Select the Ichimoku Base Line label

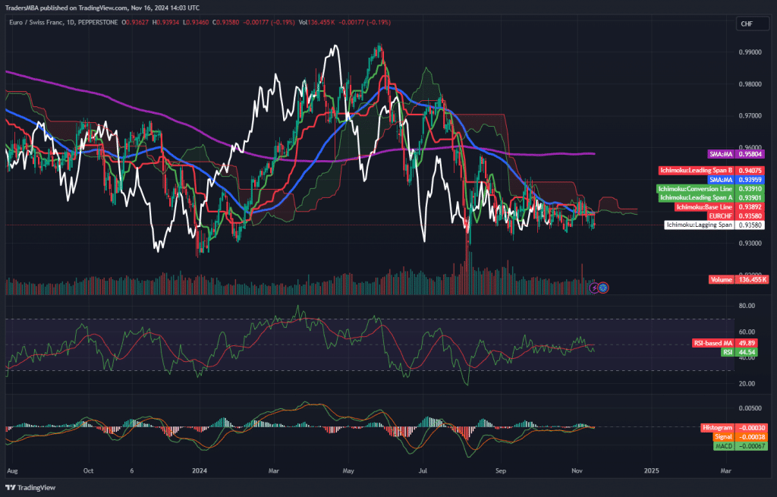point(704,206)
